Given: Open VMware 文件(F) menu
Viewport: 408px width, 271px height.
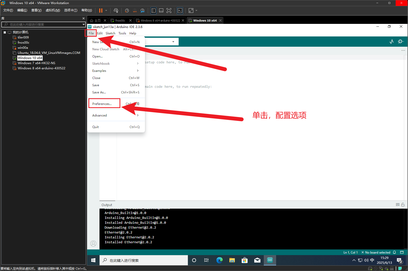Looking at the screenshot, I should click(8, 10).
